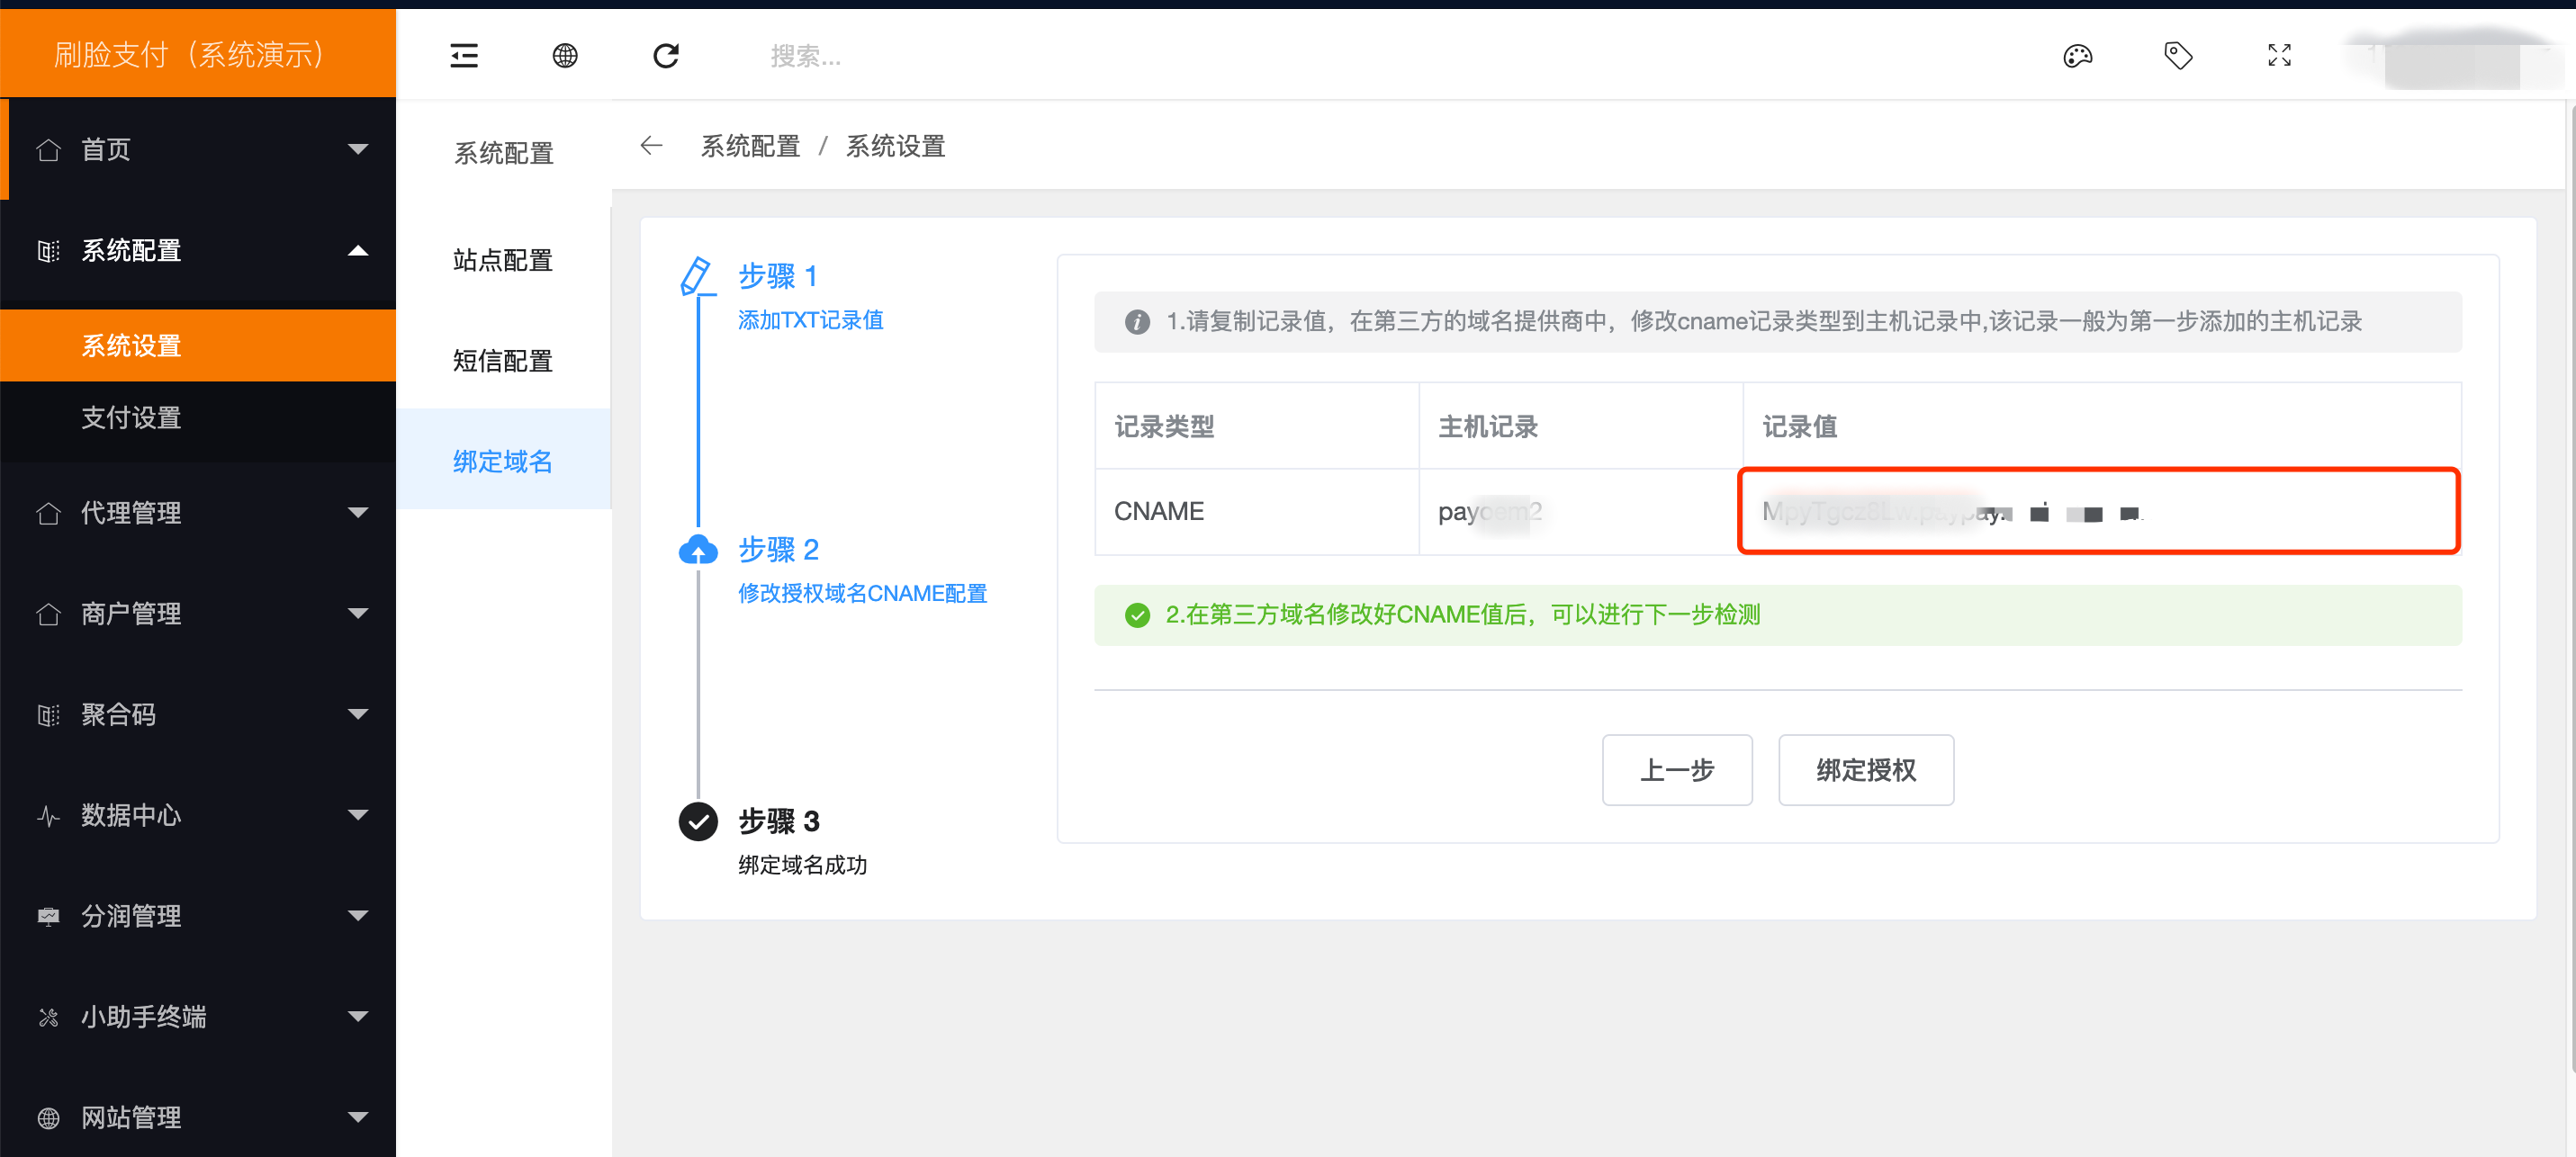The width and height of the screenshot is (2576, 1157).
Task: Open the 短信配置 tab
Action: (x=503, y=360)
